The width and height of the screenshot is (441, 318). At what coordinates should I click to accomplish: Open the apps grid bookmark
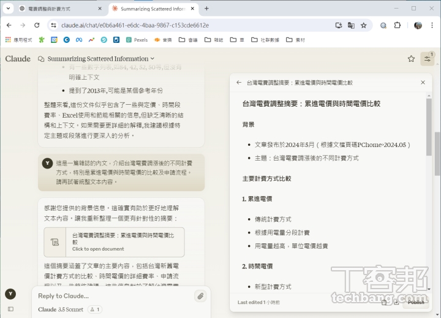point(19,40)
